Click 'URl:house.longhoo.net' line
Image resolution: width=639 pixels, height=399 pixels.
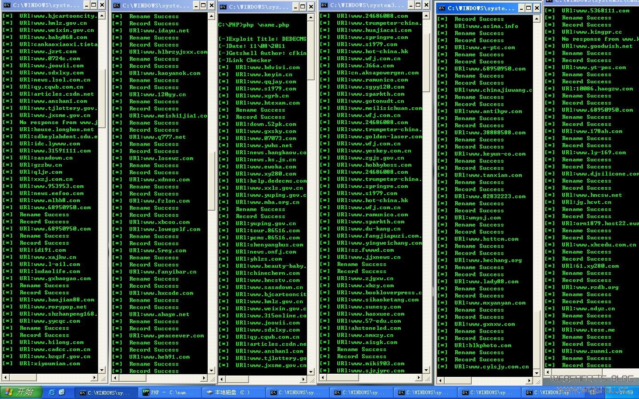(57, 129)
